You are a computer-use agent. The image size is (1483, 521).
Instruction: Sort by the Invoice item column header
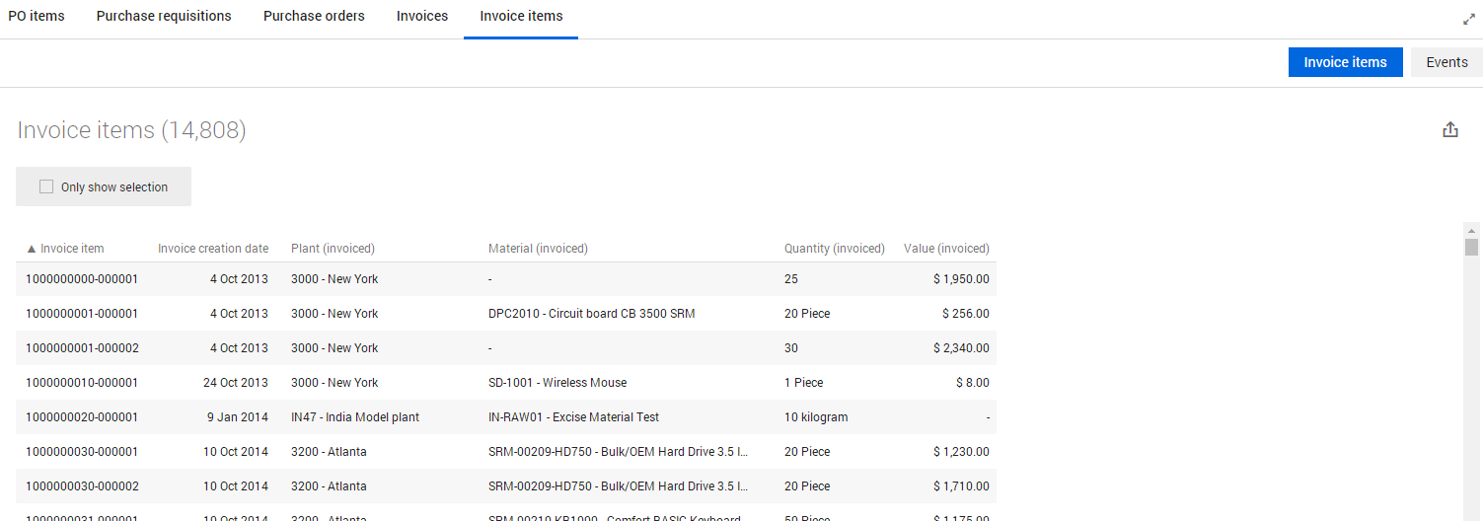coord(71,249)
